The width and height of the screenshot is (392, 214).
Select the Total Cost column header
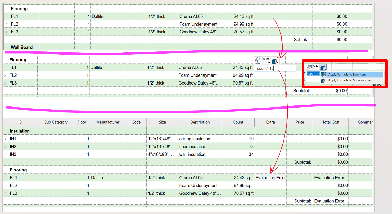pos(331,122)
